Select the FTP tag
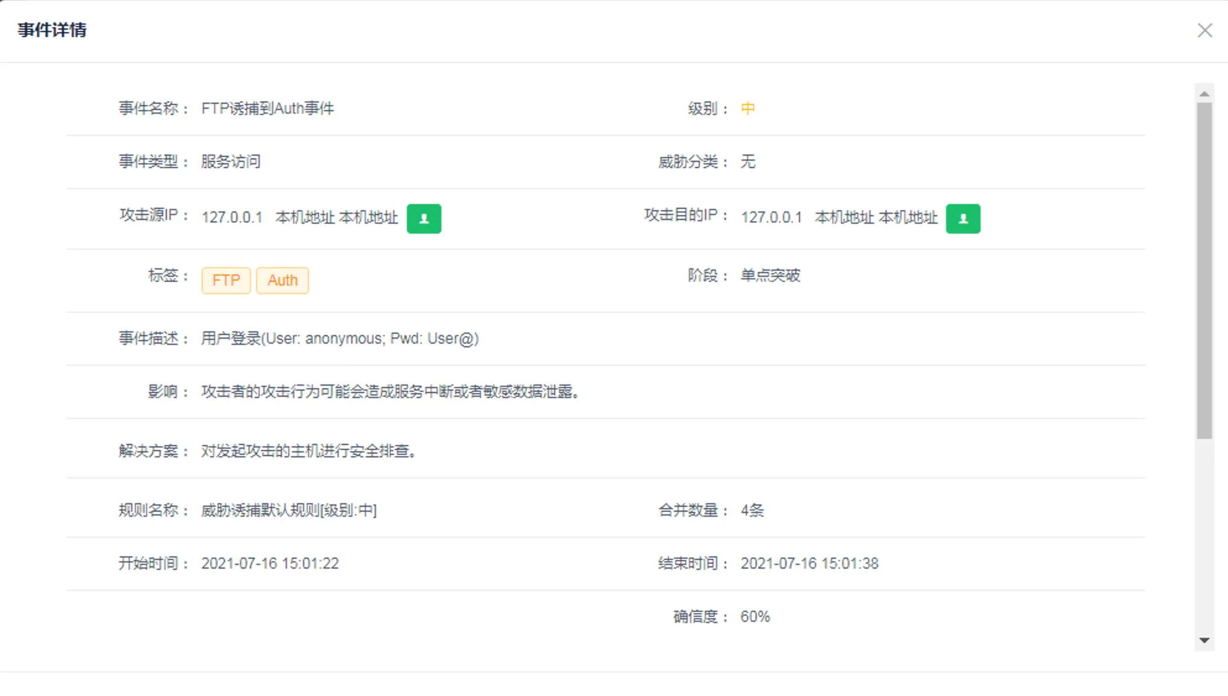This screenshot has height=696, width=1228. (x=226, y=280)
